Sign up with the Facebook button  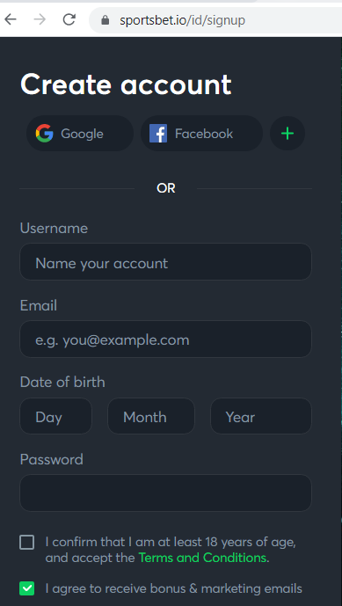(x=201, y=134)
